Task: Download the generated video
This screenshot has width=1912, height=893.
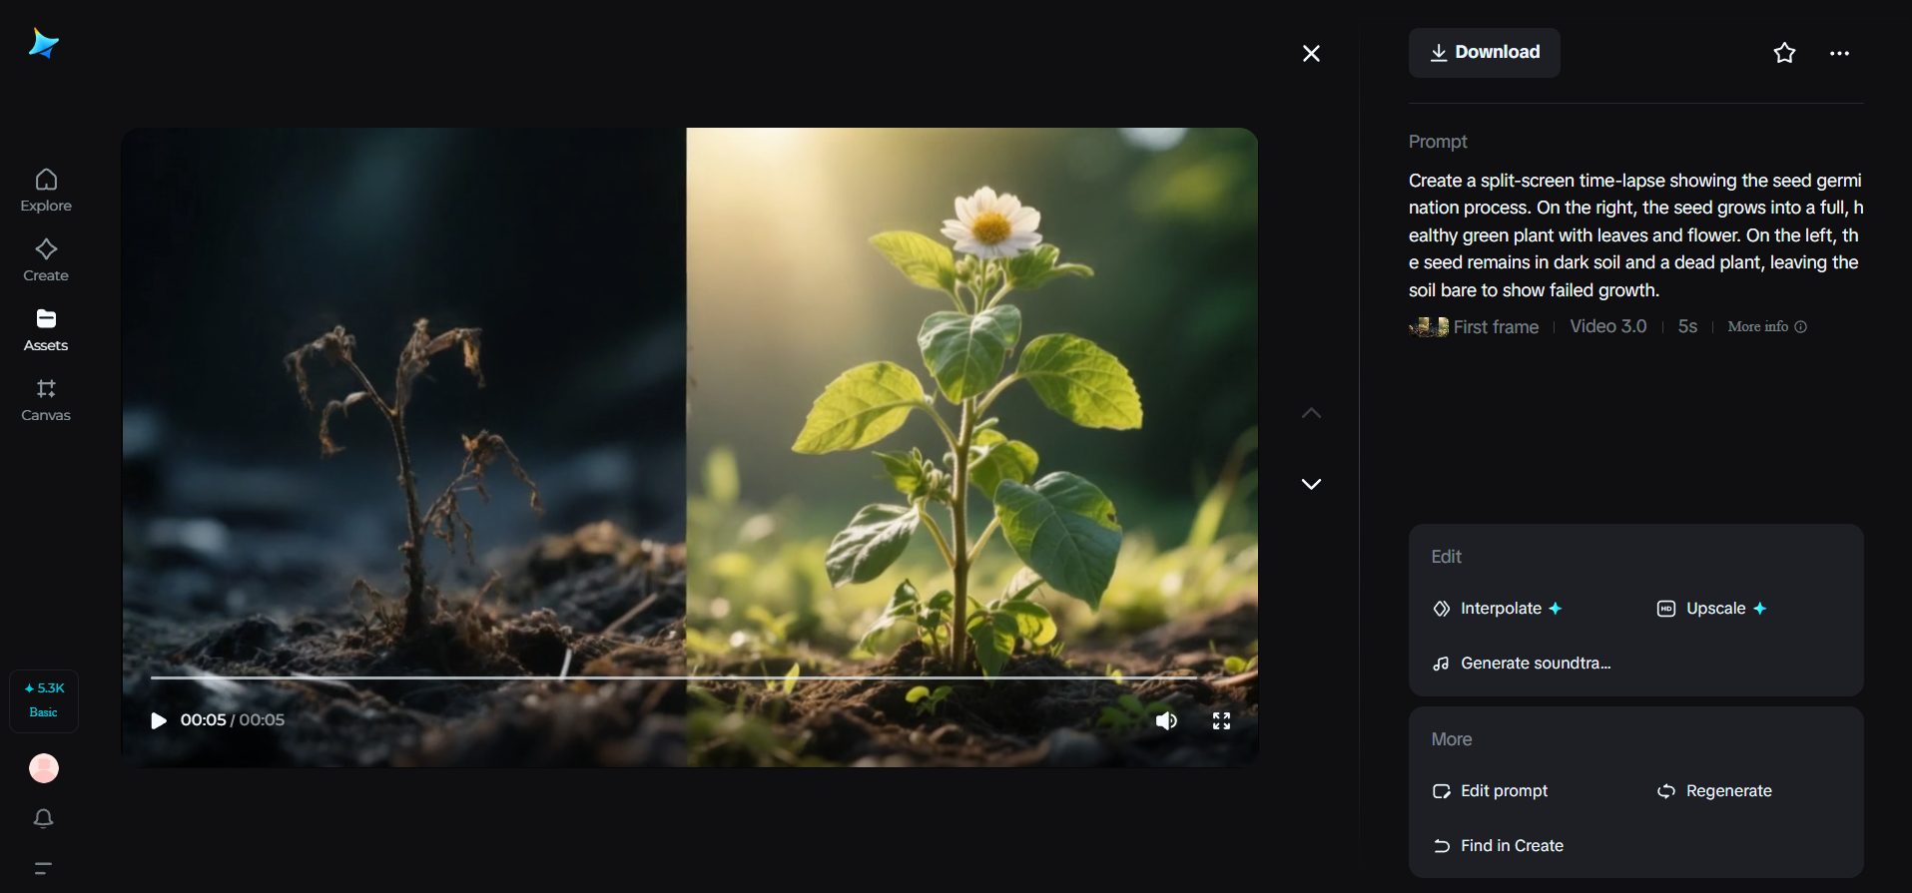Action: 1484,53
